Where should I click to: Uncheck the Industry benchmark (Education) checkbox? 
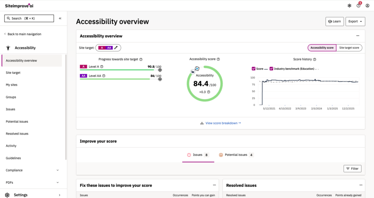pyautogui.click(x=271, y=69)
